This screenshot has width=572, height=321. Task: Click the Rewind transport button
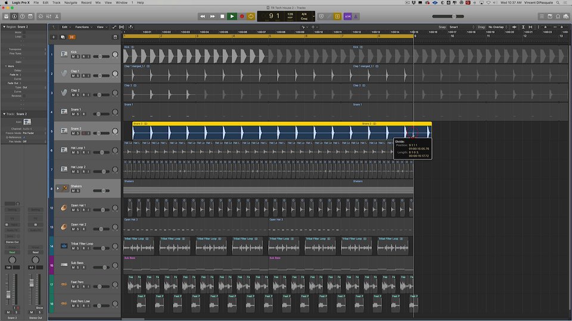click(203, 17)
